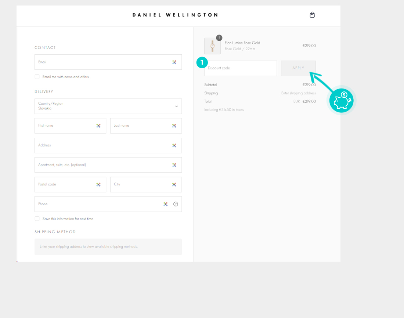Click the shipping methods placeholder message

(x=89, y=247)
